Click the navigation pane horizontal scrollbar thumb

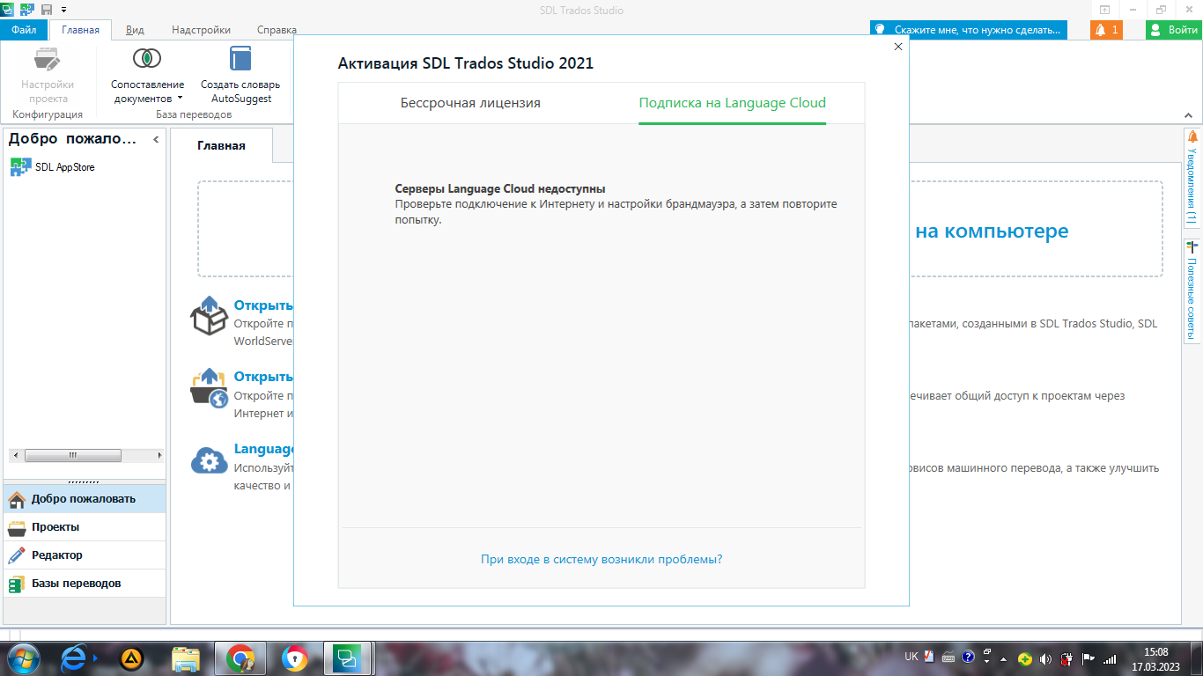point(73,455)
